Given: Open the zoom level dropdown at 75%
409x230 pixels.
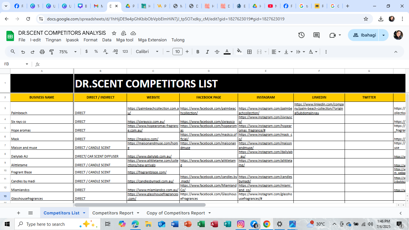Looking at the screenshot, I should 68,52.
